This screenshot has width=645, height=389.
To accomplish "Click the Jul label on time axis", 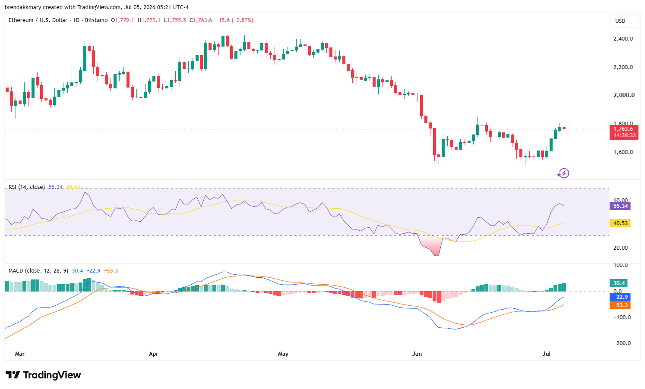I will [x=547, y=354].
